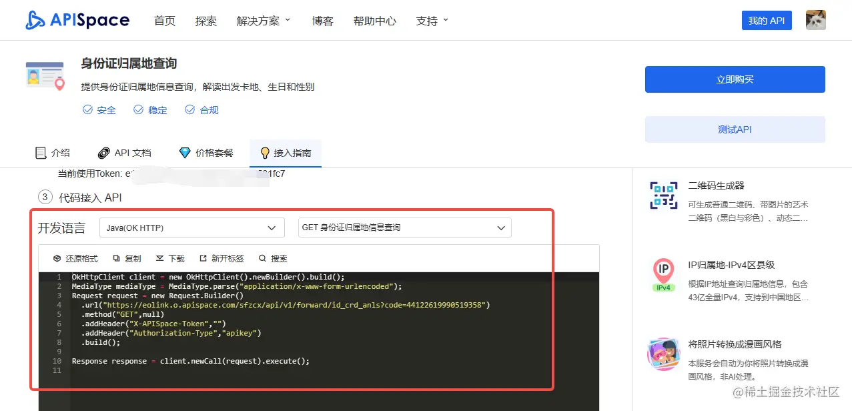Screen dimensions: 852x411
Task: Click the magnifier icon beside 搜索
Action: pyautogui.click(x=262, y=258)
